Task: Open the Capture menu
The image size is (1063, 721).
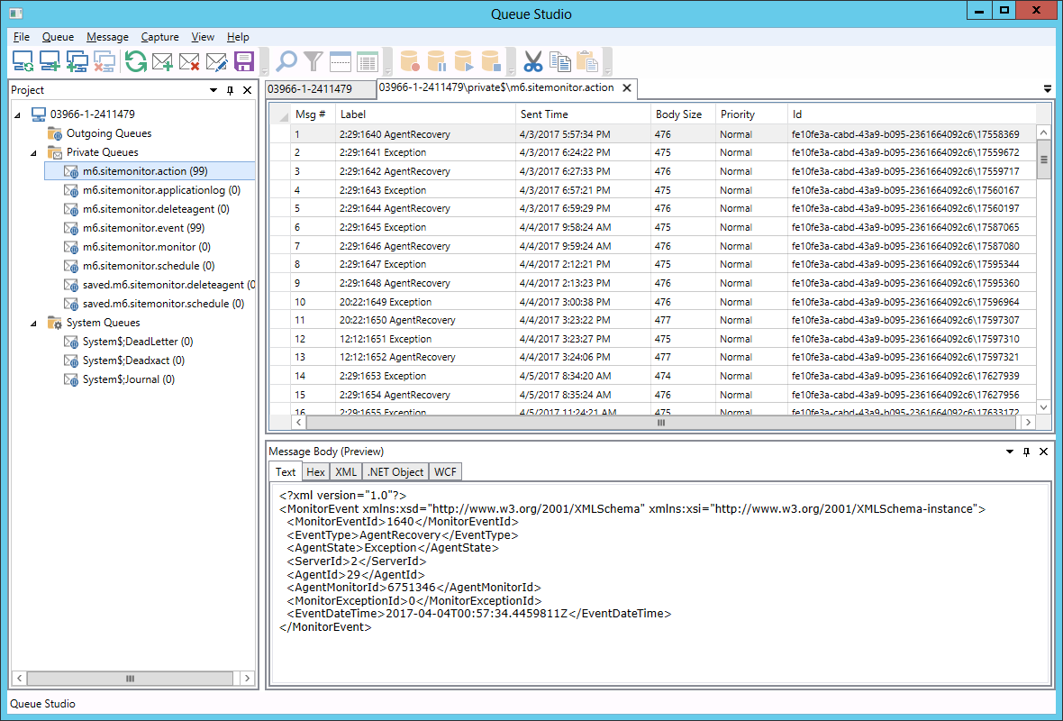Action: 159,37
